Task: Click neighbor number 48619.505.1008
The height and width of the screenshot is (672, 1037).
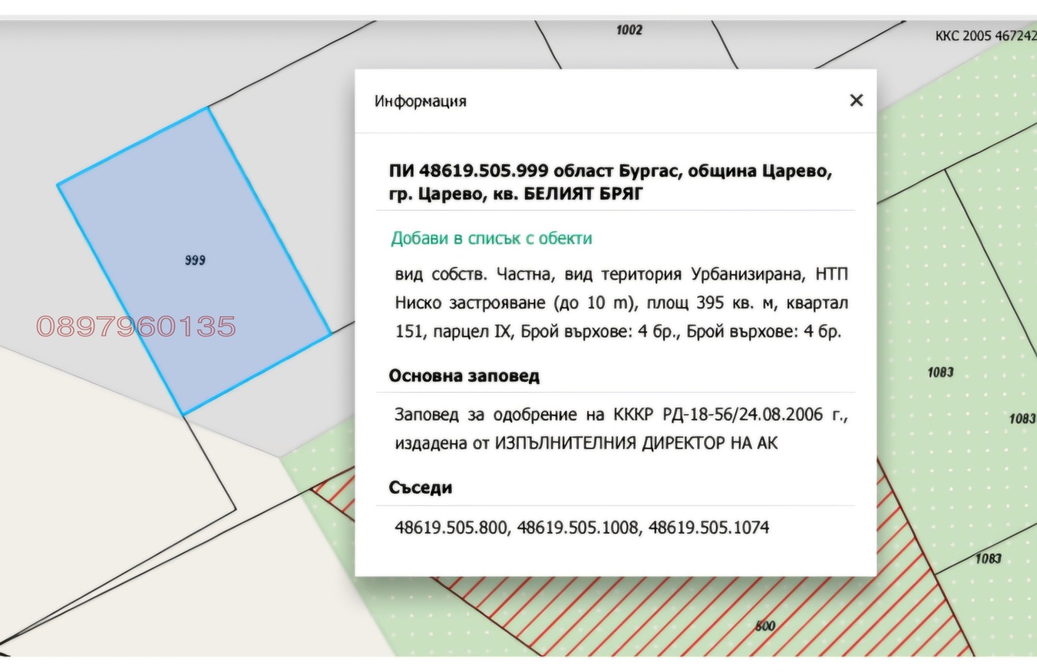Action: tap(578, 527)
